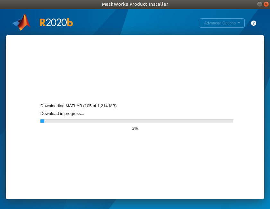
Task: Click the MATLAB logo icon
Action: click(22, 22)
